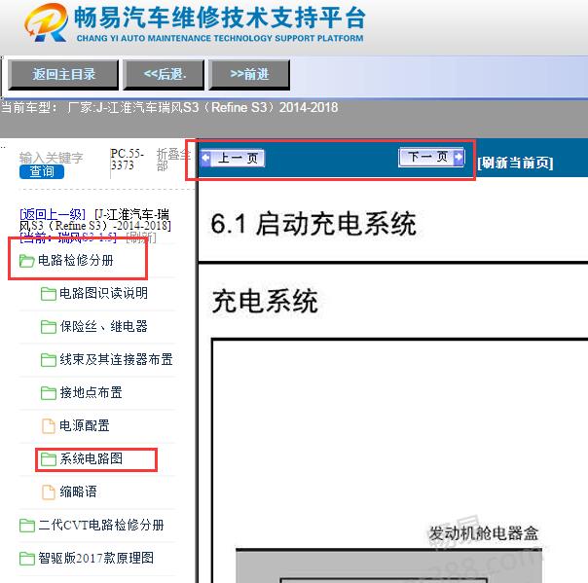The height and width of the screenshot is (583, 588).
Task: Go forward with the >>前进 button
Action: pos(249,75)
